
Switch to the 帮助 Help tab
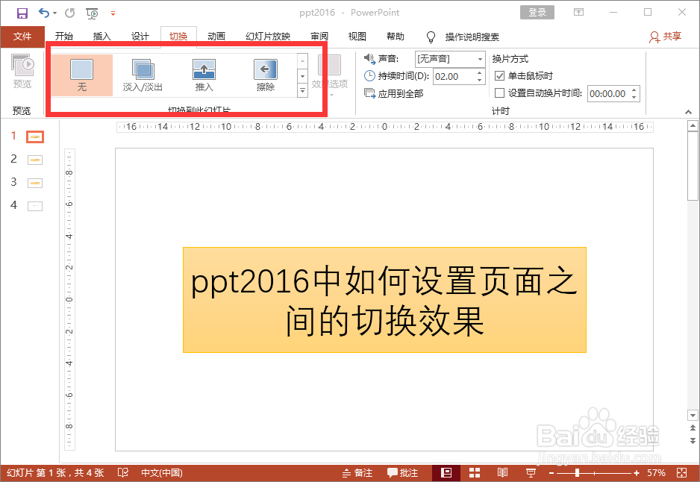click(395, 36)
